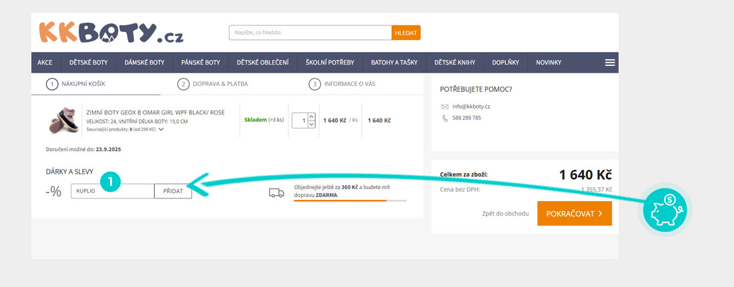Open the Školní potřeby menu
The width and height of the screenshot is (734, 287).
pyautogui.click(x=330, y=63)
